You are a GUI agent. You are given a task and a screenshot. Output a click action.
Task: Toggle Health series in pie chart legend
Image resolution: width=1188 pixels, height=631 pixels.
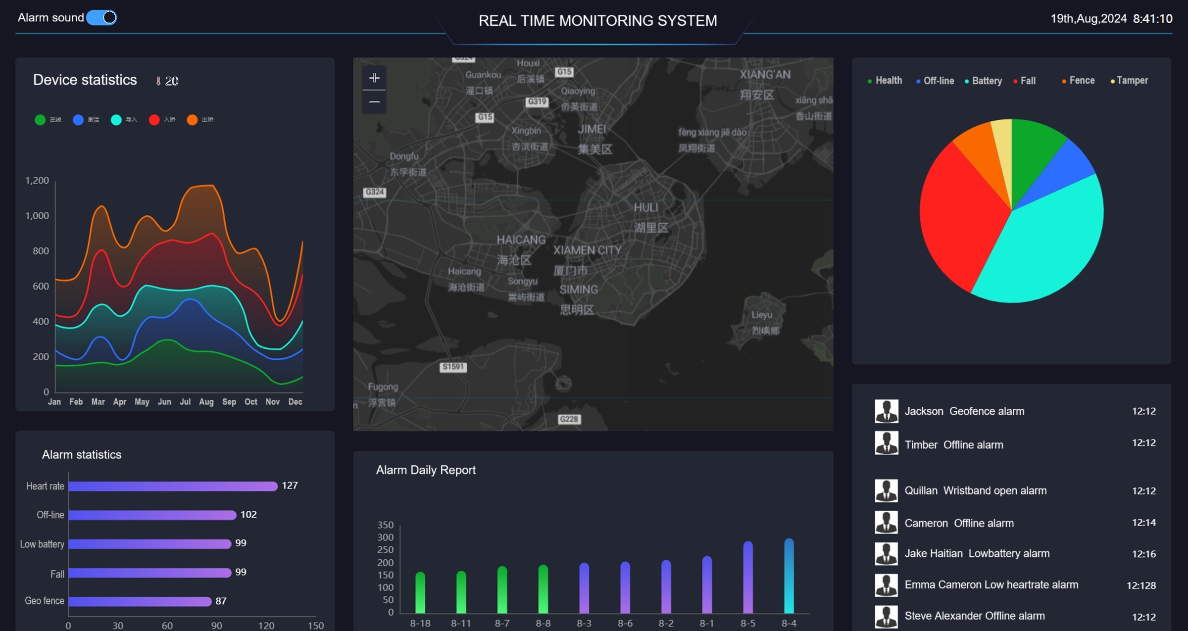[885, 81]
